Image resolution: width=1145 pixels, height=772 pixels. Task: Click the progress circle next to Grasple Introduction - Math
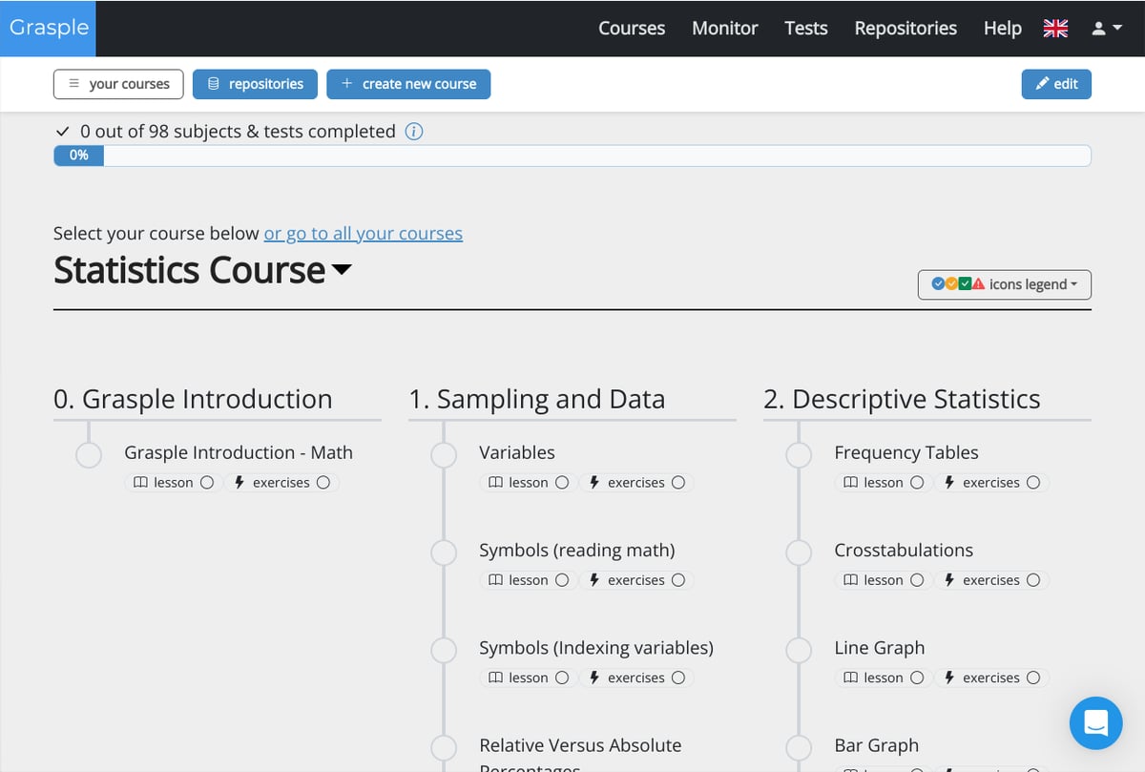(x=88, y=455)
